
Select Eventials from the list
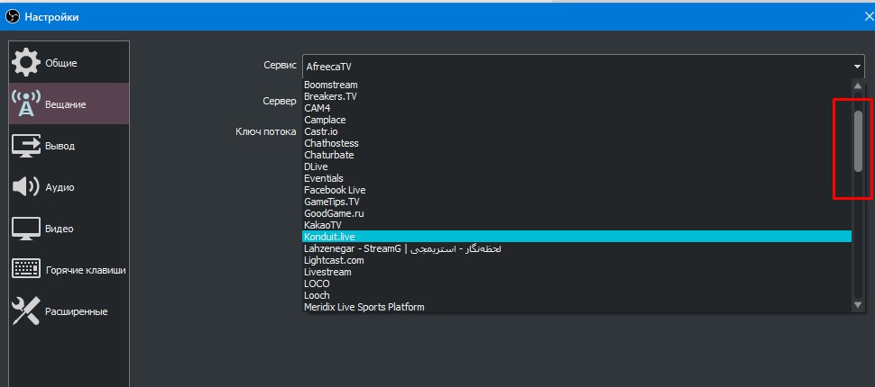576,178
